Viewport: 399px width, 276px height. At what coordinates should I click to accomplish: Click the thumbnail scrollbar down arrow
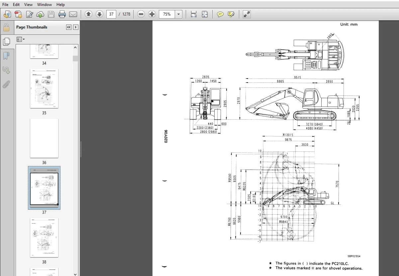coord(75,274)
